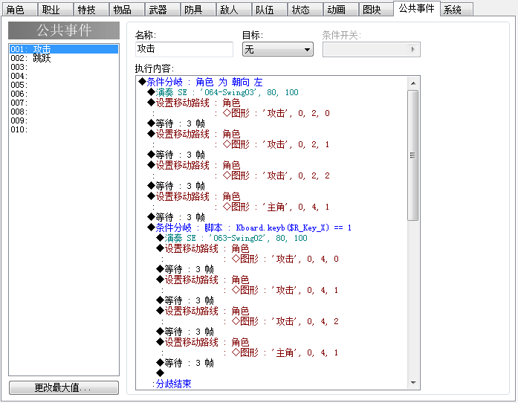
Task: Click scroll-up arrow of event list
Action: pyautogui.click(x=413, y=83)
